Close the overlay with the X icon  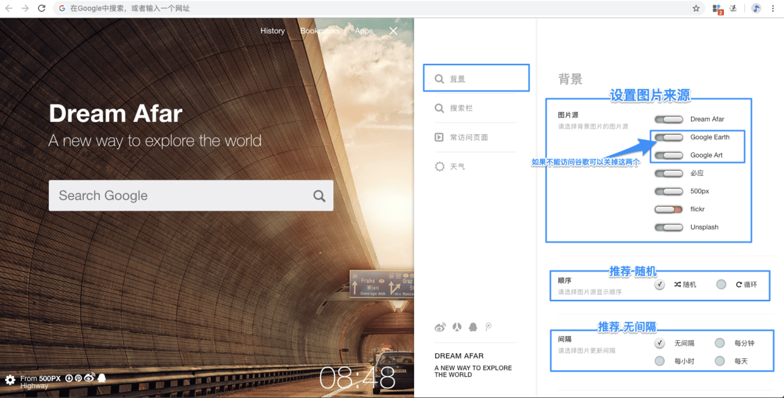pos(393,30)
